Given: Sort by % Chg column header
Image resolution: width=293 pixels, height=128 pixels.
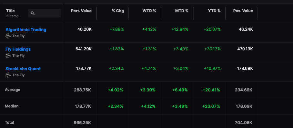Looking at the screenshot, I should pos(118,11).
